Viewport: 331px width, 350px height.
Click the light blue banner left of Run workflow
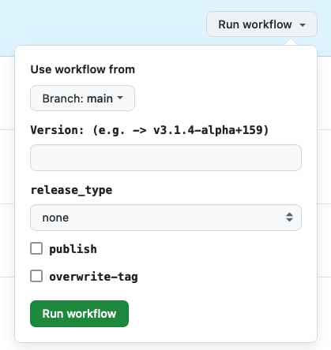(103, 24)
